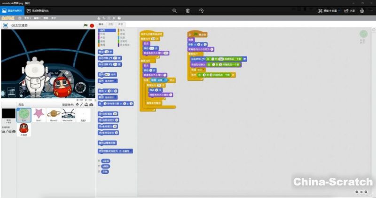Select the shrink sprite tool in Scratch toolbar
376x198 pixels.
pyautogui.click(x=114, y=18)
